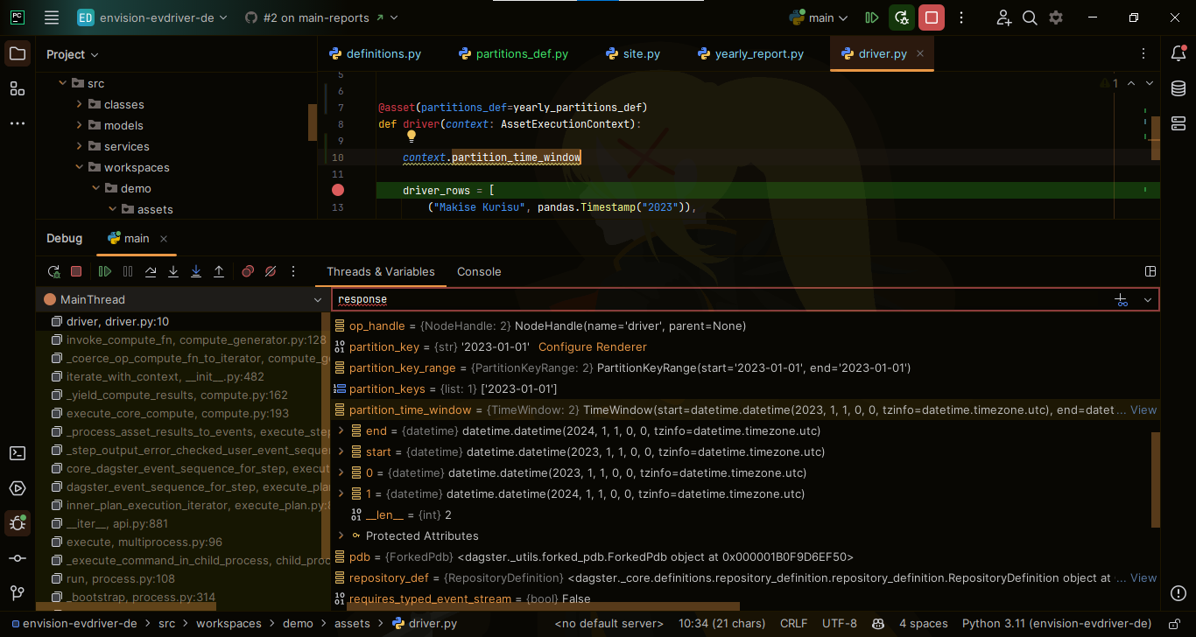The height and width of the screenshot is (637, 1196).
Task: Open the Terminal tool window
Action: tap(18, 453)
